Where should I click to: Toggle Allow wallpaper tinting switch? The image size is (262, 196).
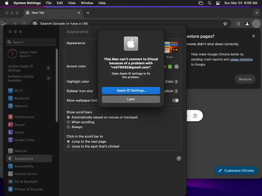176,100
